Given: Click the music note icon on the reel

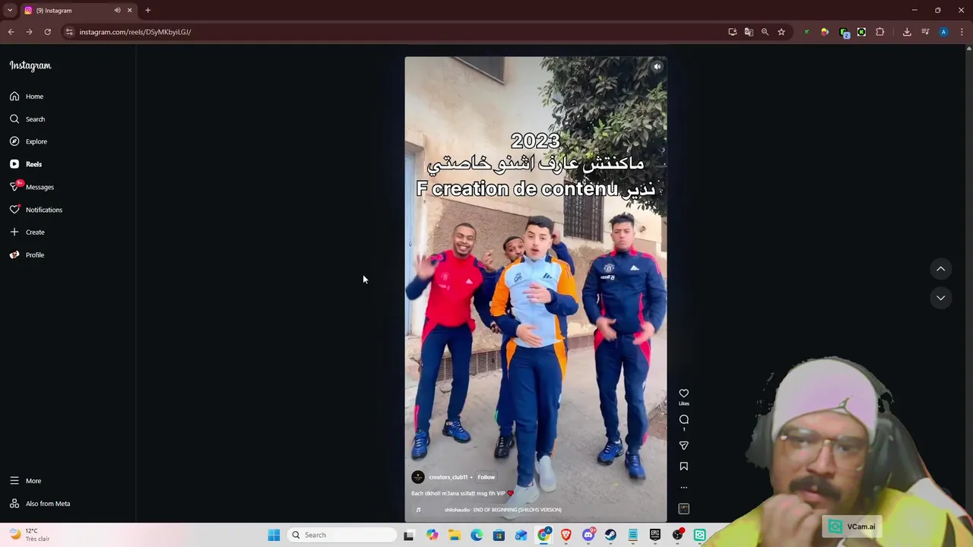Looking at the screenshot, I should click(x=418, y=510).
